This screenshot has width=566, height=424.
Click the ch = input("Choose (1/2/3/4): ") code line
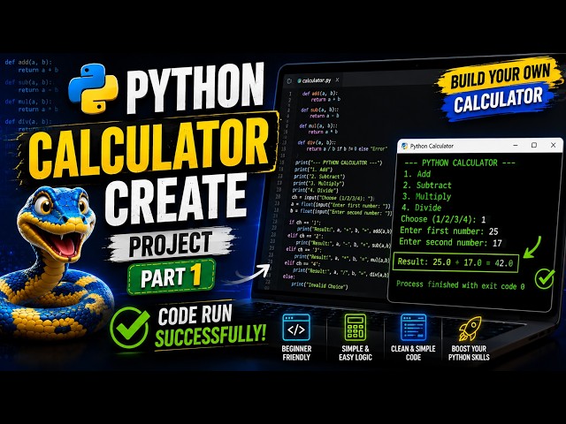tap(333, 198)
